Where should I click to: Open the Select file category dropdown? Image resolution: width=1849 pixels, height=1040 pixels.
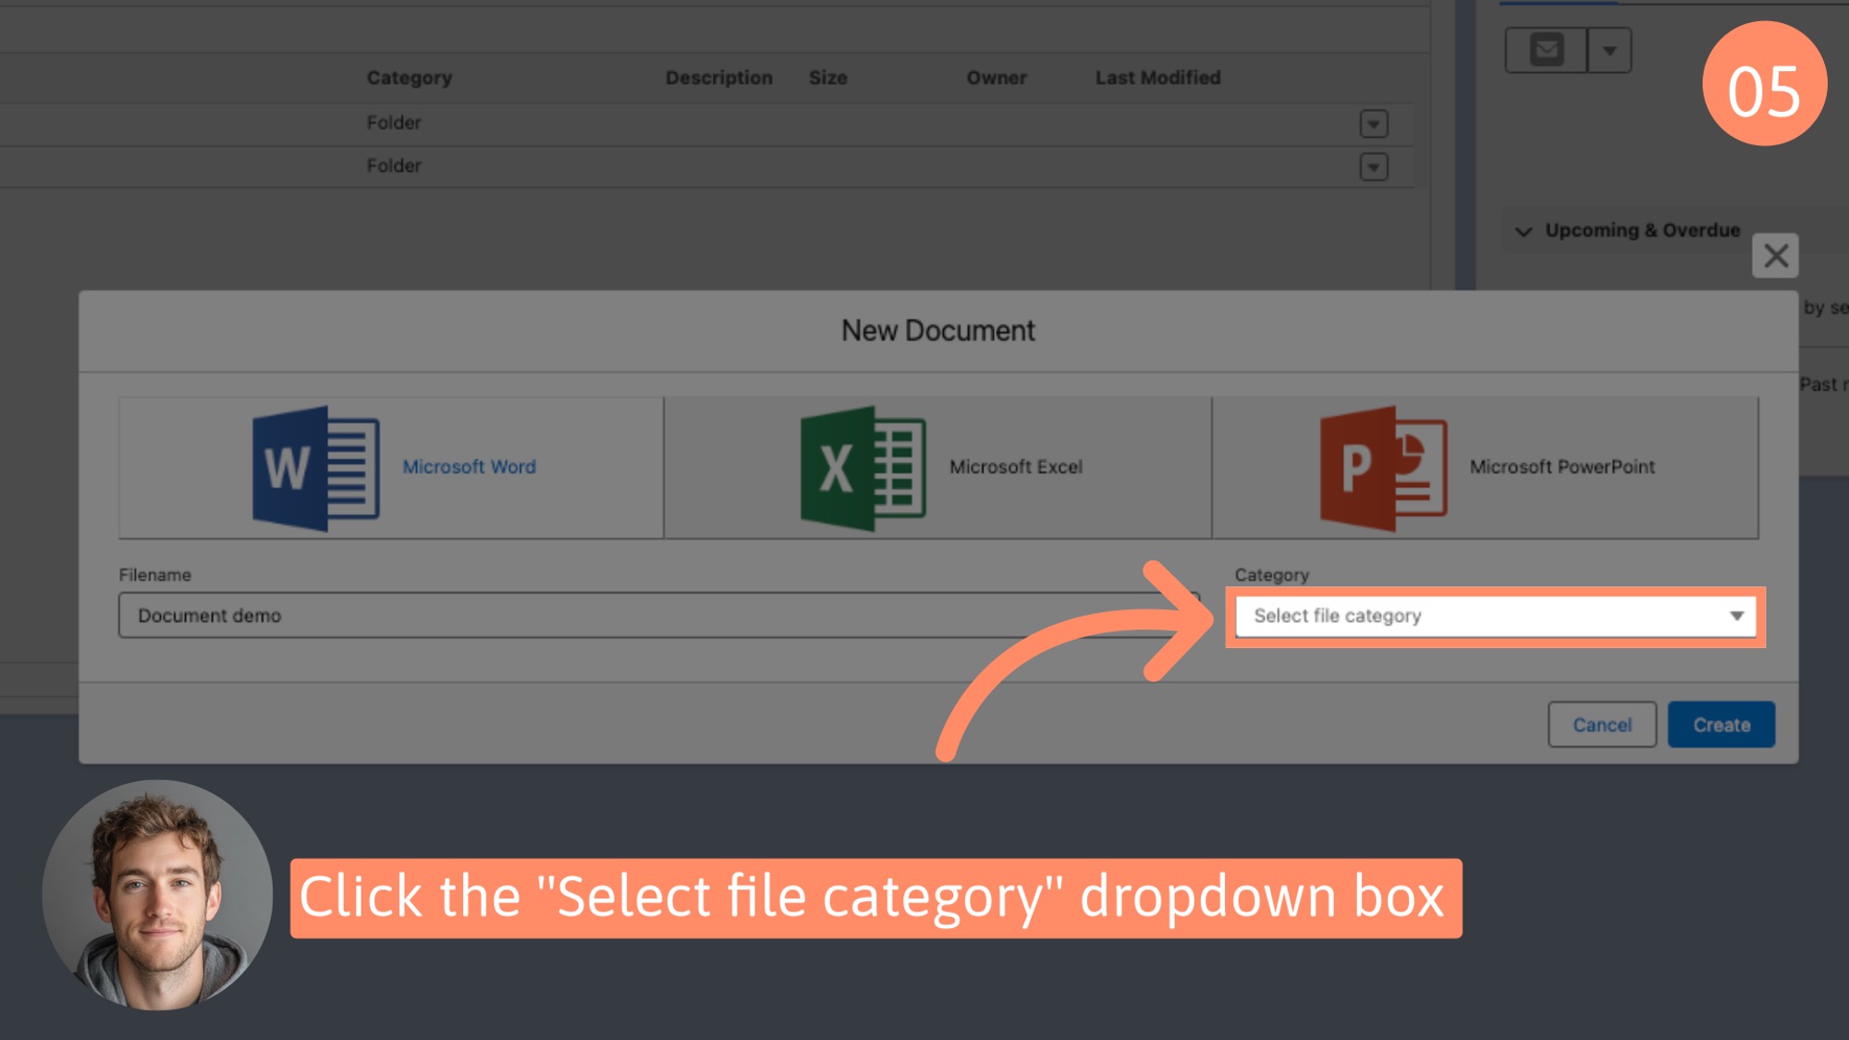click(1496, 616)
